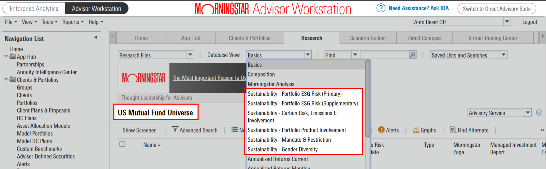The image size is (546, 169).
Task: Click the Advanced Search button label
Action: click(x=198, y=130)
